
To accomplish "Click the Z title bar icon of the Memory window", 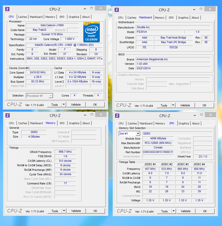I will 8,115.
